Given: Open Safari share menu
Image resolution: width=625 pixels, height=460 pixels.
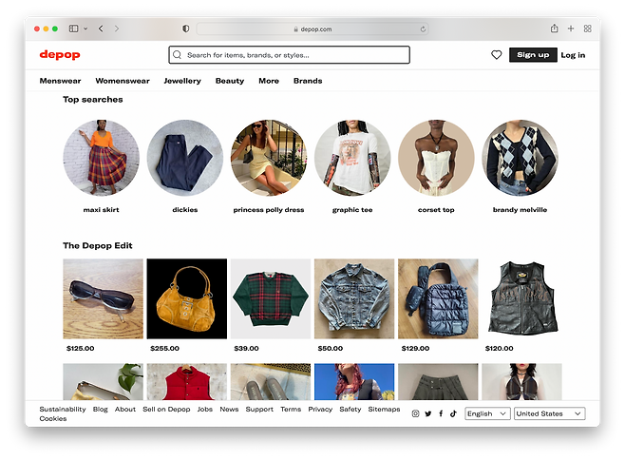Looking at the screenshot, I should coord(554,29).
